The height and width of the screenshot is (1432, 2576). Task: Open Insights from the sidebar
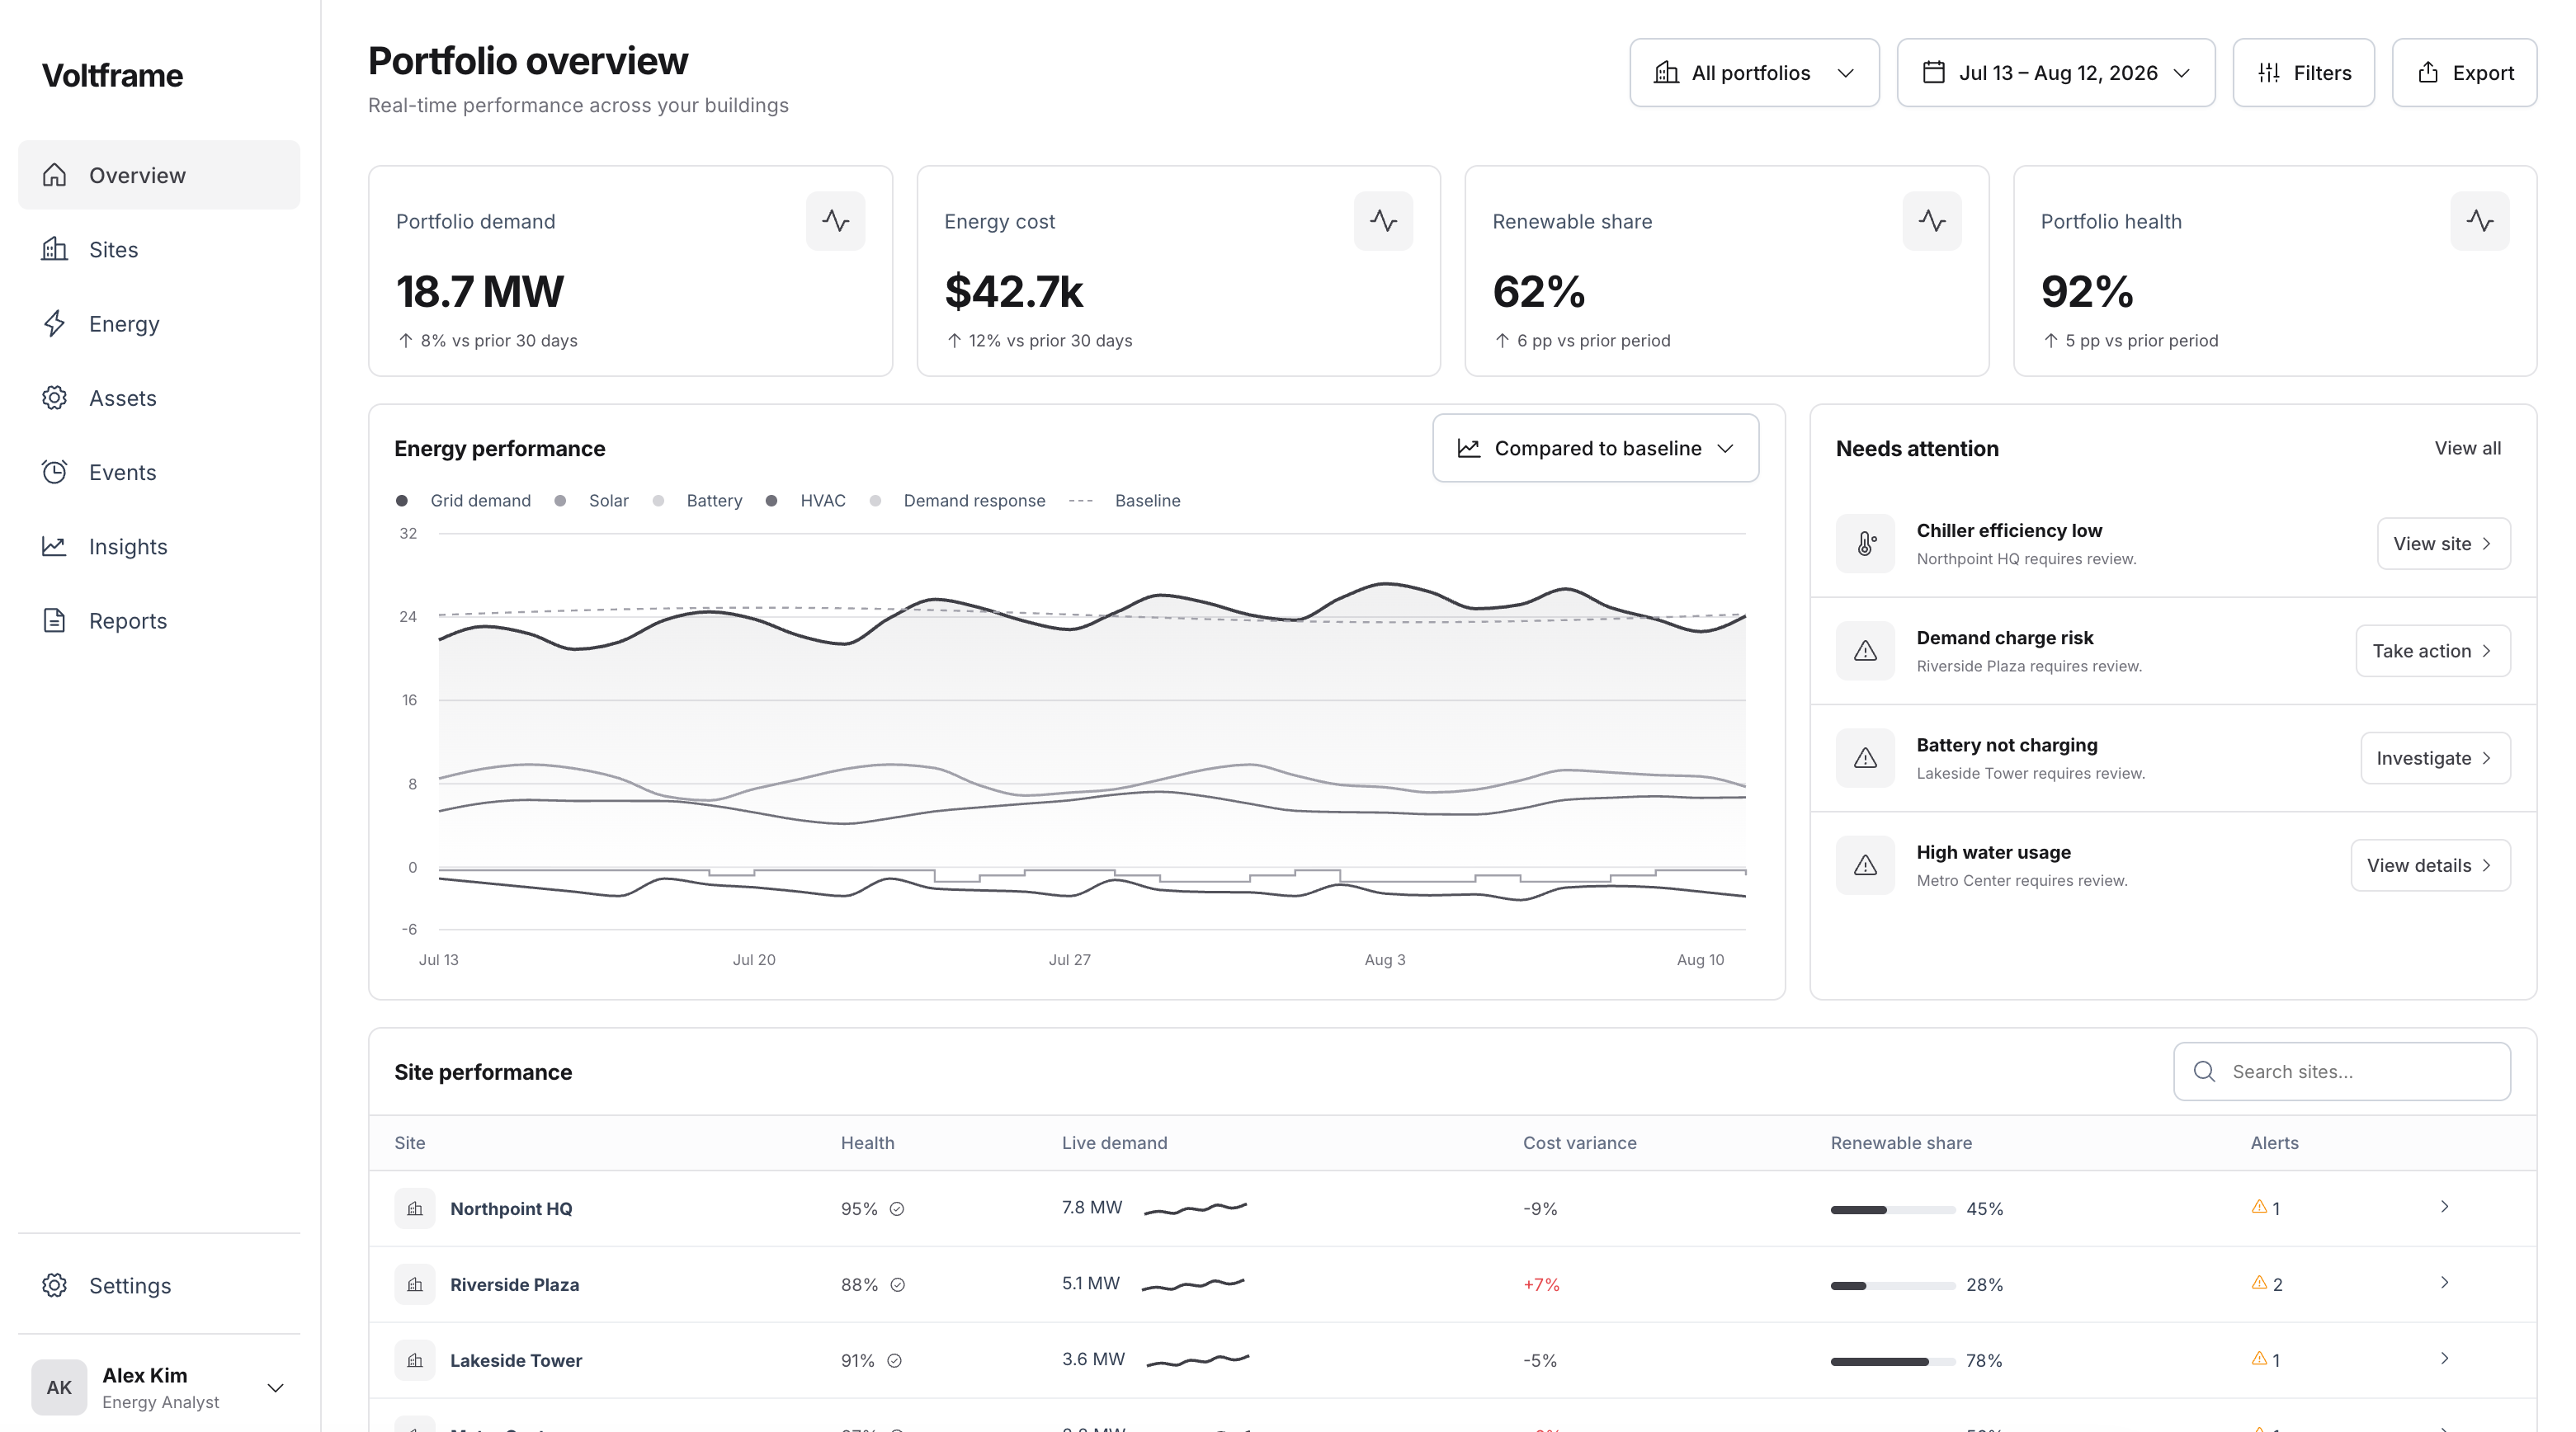click(159, 547)
